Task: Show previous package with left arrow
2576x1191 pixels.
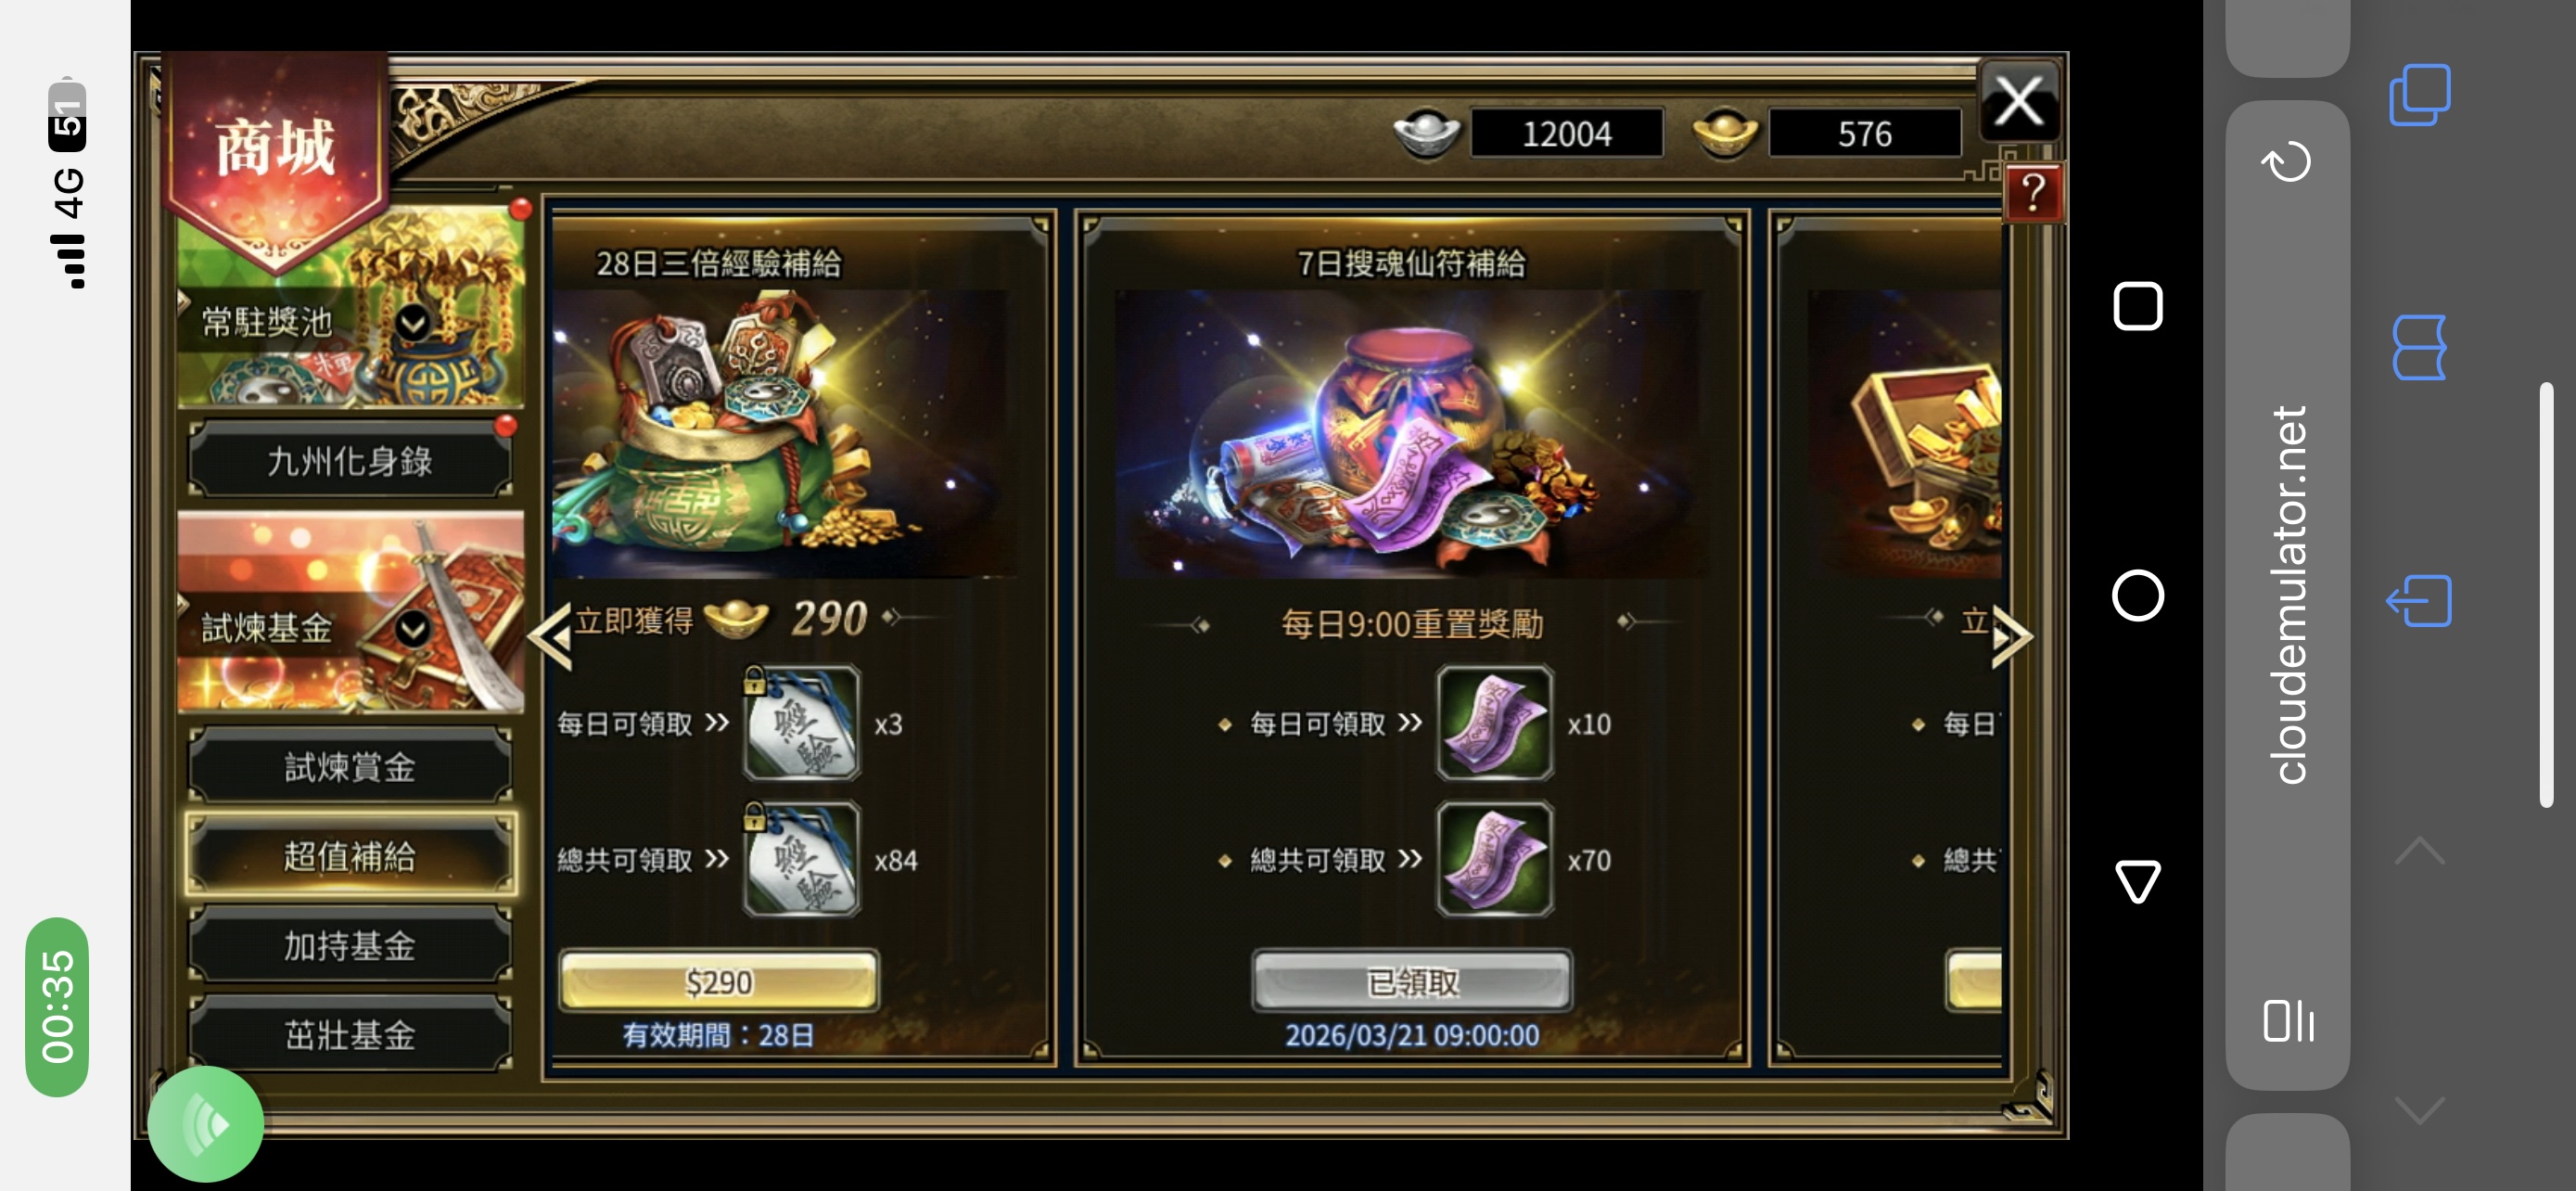Action: [x=550, y=636]
